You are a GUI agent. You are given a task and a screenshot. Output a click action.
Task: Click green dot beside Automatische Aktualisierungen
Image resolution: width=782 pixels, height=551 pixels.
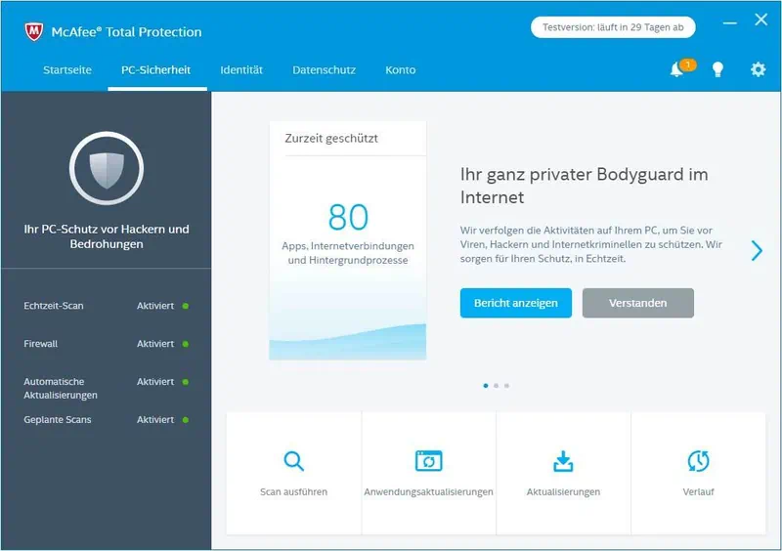pyautogui.click(x=186, y=382)
